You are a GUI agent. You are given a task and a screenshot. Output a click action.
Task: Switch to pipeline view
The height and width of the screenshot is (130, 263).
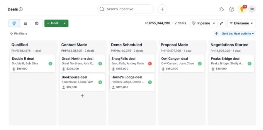pyautogui.click(x=14, y=23)
